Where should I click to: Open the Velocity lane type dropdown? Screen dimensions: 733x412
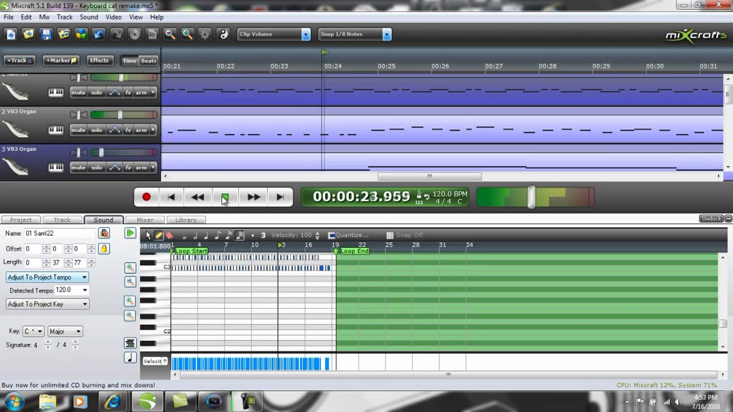155,361
